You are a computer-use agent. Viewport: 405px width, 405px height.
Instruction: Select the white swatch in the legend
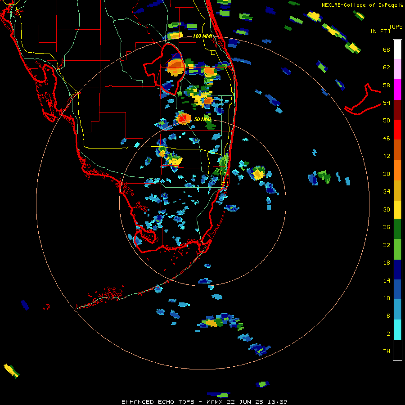point(397,49)
